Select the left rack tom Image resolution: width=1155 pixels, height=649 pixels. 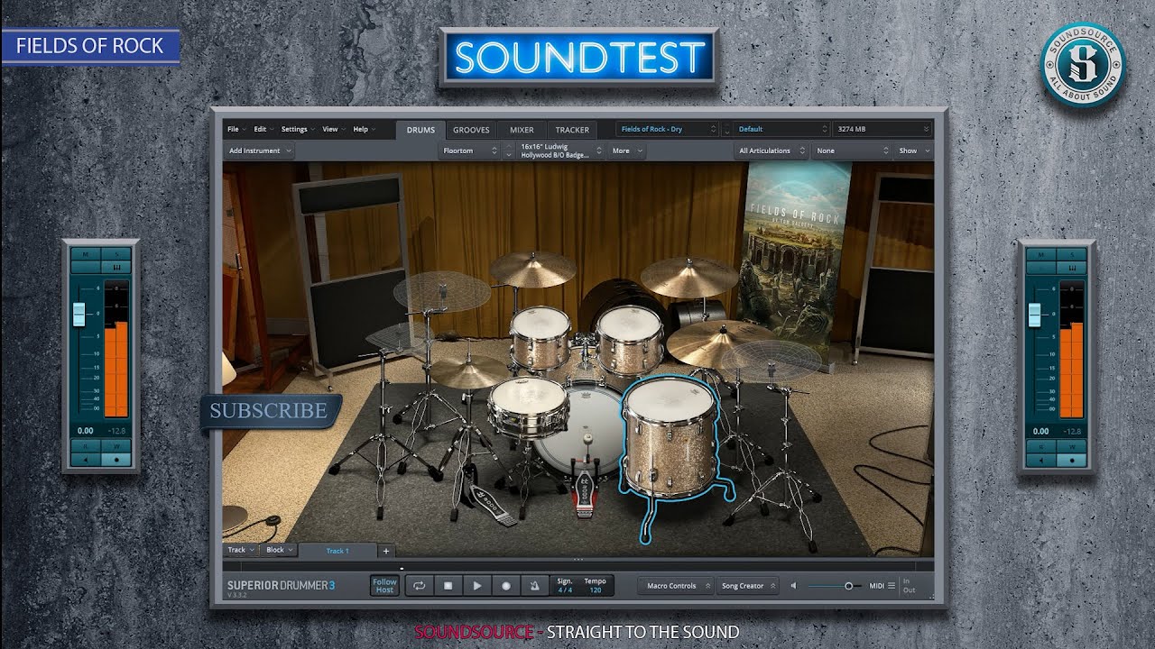(x=540, y=340)
